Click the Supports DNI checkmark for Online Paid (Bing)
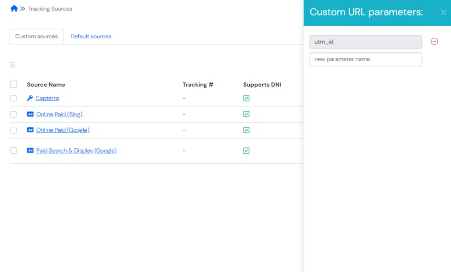 (246, 114)
